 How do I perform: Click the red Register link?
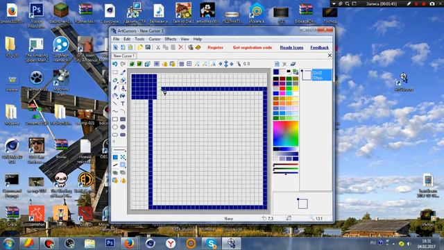215,48
